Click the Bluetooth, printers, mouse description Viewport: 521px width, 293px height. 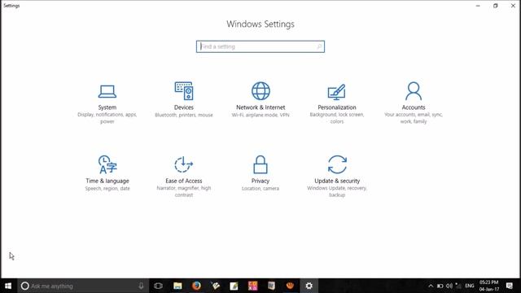[x=184, y=115]
